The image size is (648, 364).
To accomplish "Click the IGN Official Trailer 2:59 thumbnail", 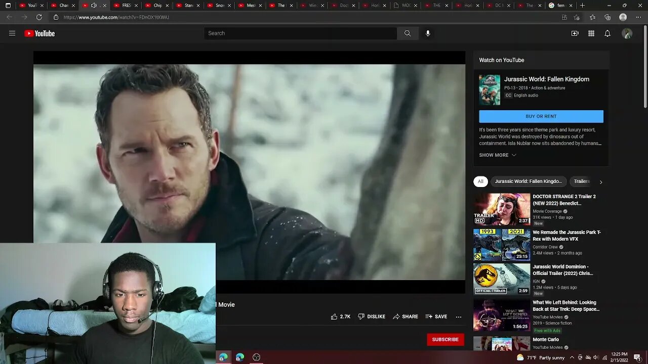I will 502,279.
